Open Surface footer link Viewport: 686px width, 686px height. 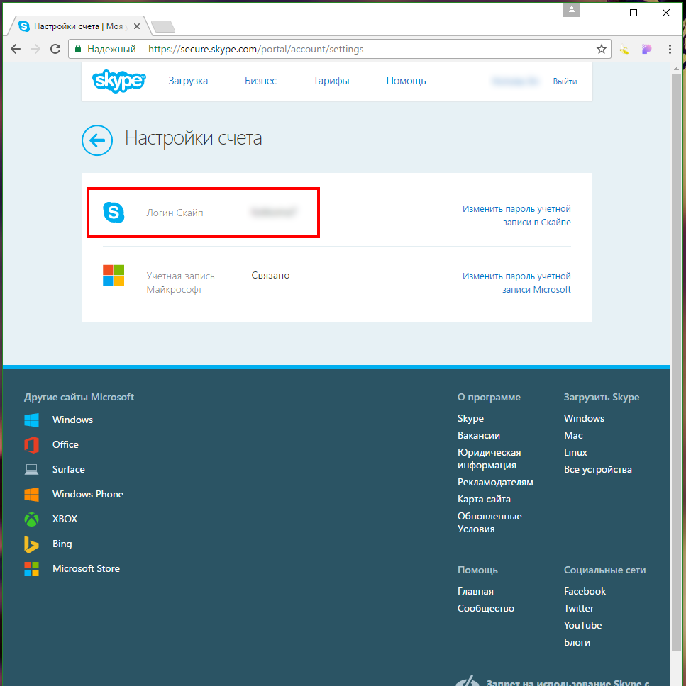coord(68,469)
